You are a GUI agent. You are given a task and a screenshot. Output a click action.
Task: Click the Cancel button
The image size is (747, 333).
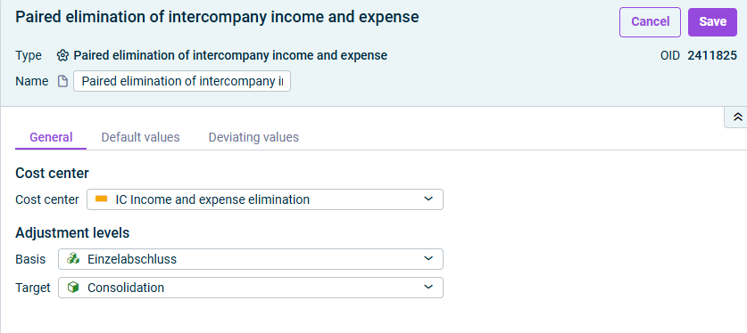click(x=650, y=22)
